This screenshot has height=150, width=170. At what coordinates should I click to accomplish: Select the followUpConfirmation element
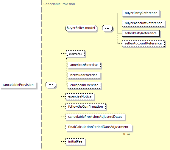pos(85,107)
